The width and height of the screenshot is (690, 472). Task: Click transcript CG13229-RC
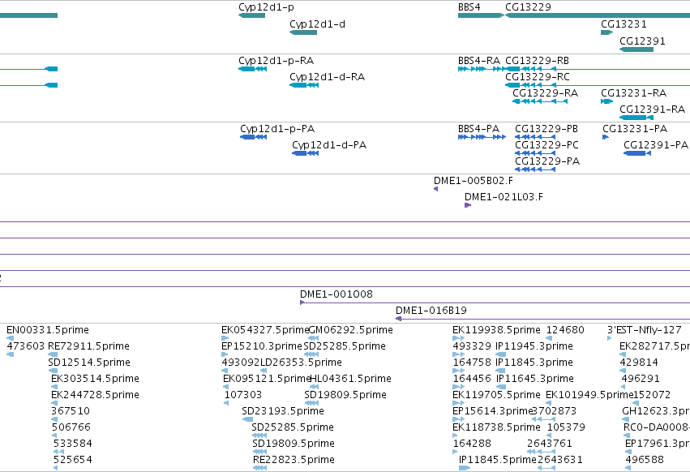[598, 85]
